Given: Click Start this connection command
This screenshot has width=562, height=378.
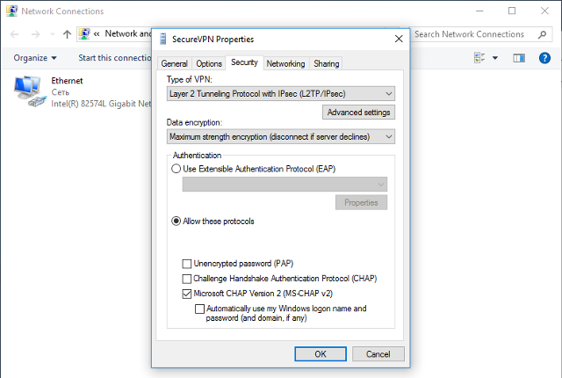Looking at the screenshot, I should 115,58.
